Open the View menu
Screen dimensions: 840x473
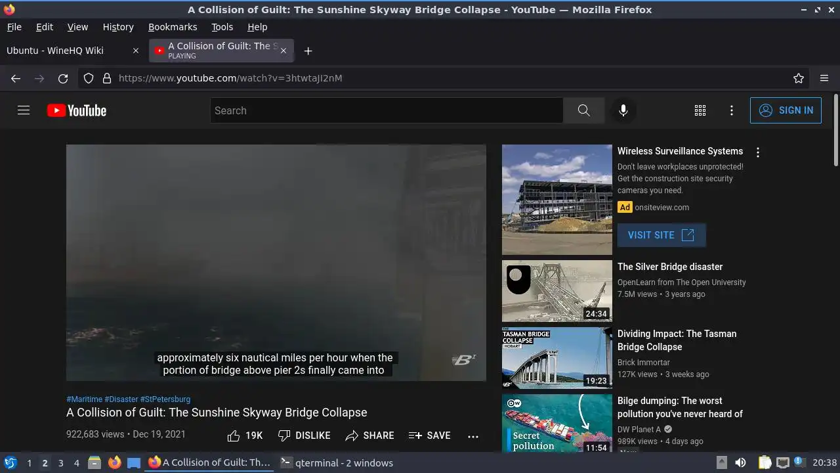[x=77, y=27]
